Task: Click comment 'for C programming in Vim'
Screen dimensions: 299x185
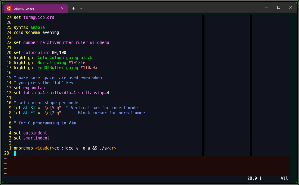Action: click(47, 123)
